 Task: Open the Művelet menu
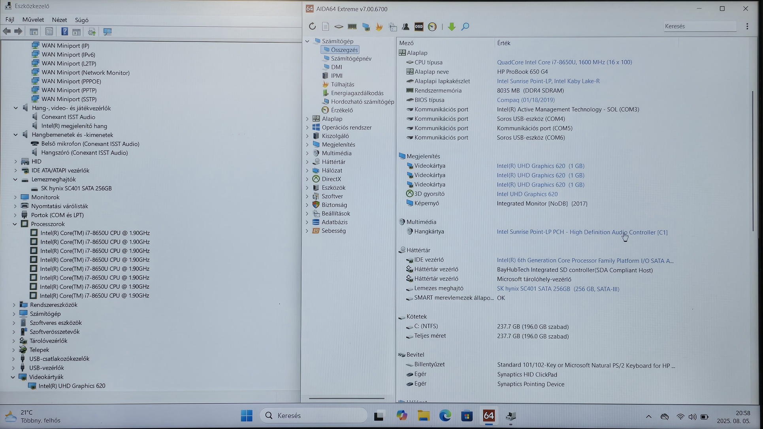[33, 20]
